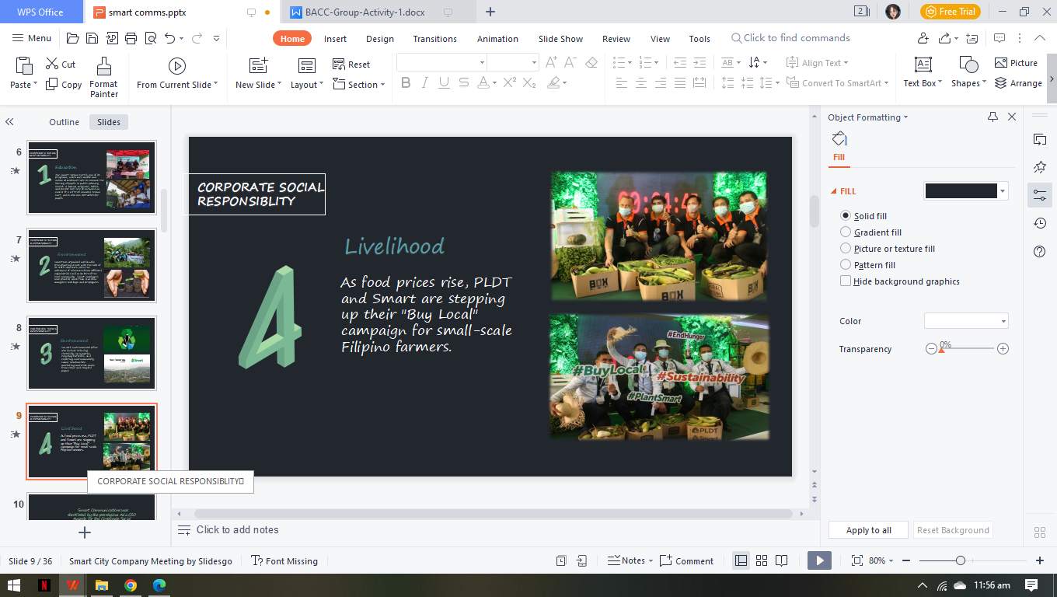This screenshot has height=597, width=1057.
Task: Select Gradient fill option
Action: (846, 232)
